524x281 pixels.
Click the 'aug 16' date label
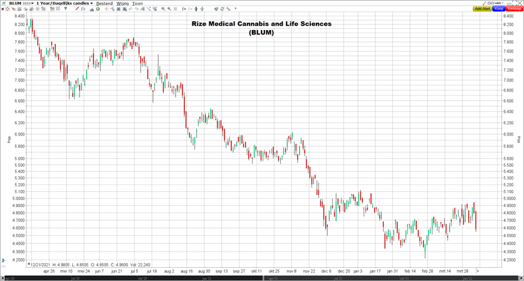[187, 271]
